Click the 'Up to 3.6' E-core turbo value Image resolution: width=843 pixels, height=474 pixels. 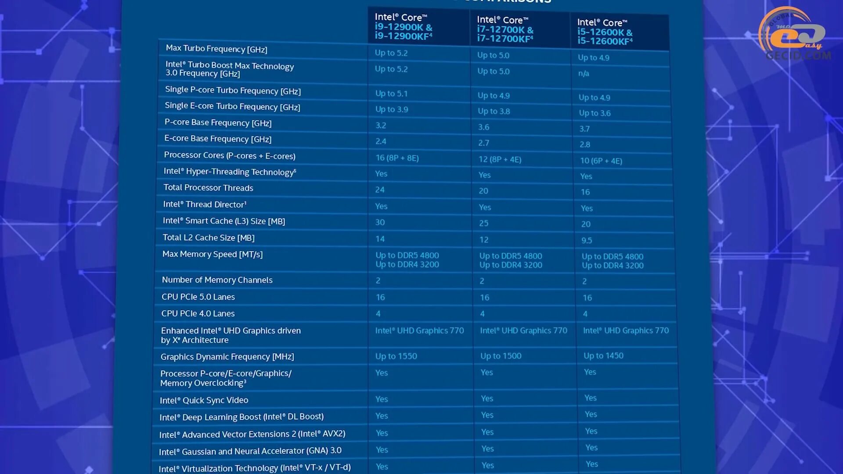click(594, 113)
